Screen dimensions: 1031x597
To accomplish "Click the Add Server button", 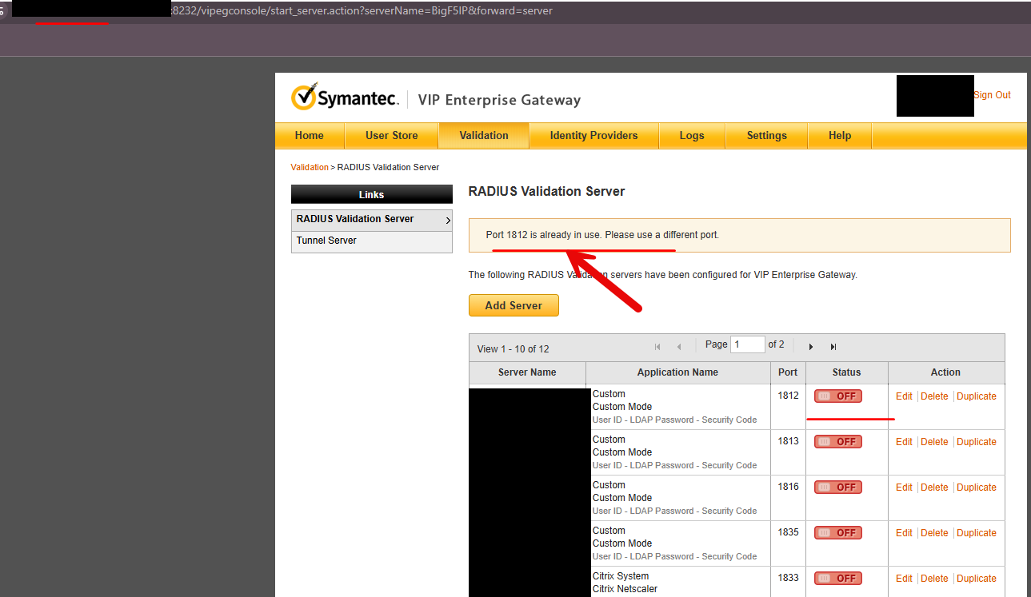I will pyautogui.click(x=514, y=305).
